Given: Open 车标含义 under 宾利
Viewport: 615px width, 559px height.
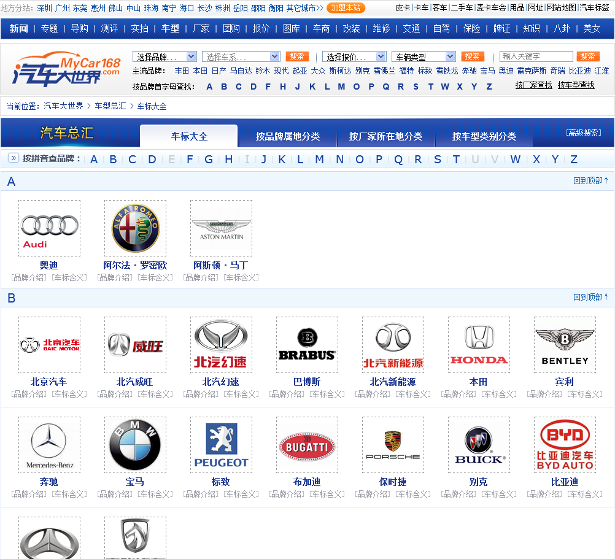Looking at the screenshot, I should click(585, 394).
